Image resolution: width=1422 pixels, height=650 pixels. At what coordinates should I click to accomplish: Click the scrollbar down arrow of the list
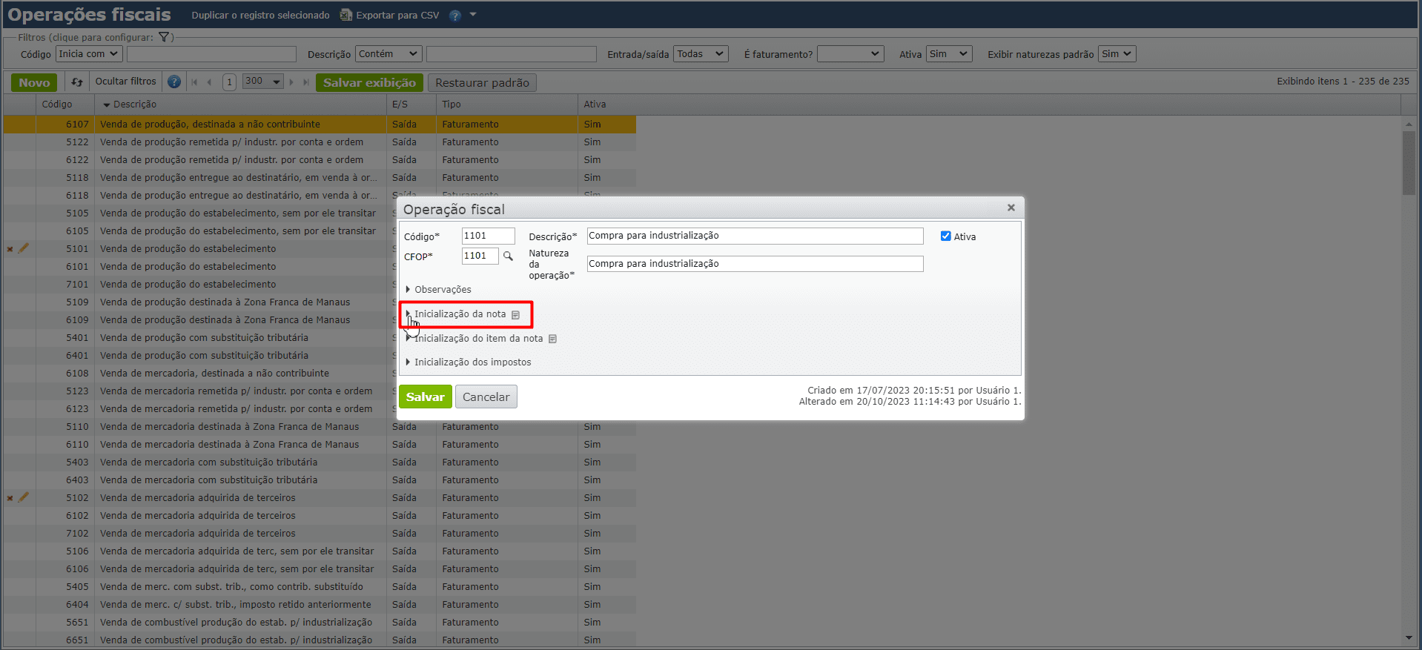coord(1409,638)
